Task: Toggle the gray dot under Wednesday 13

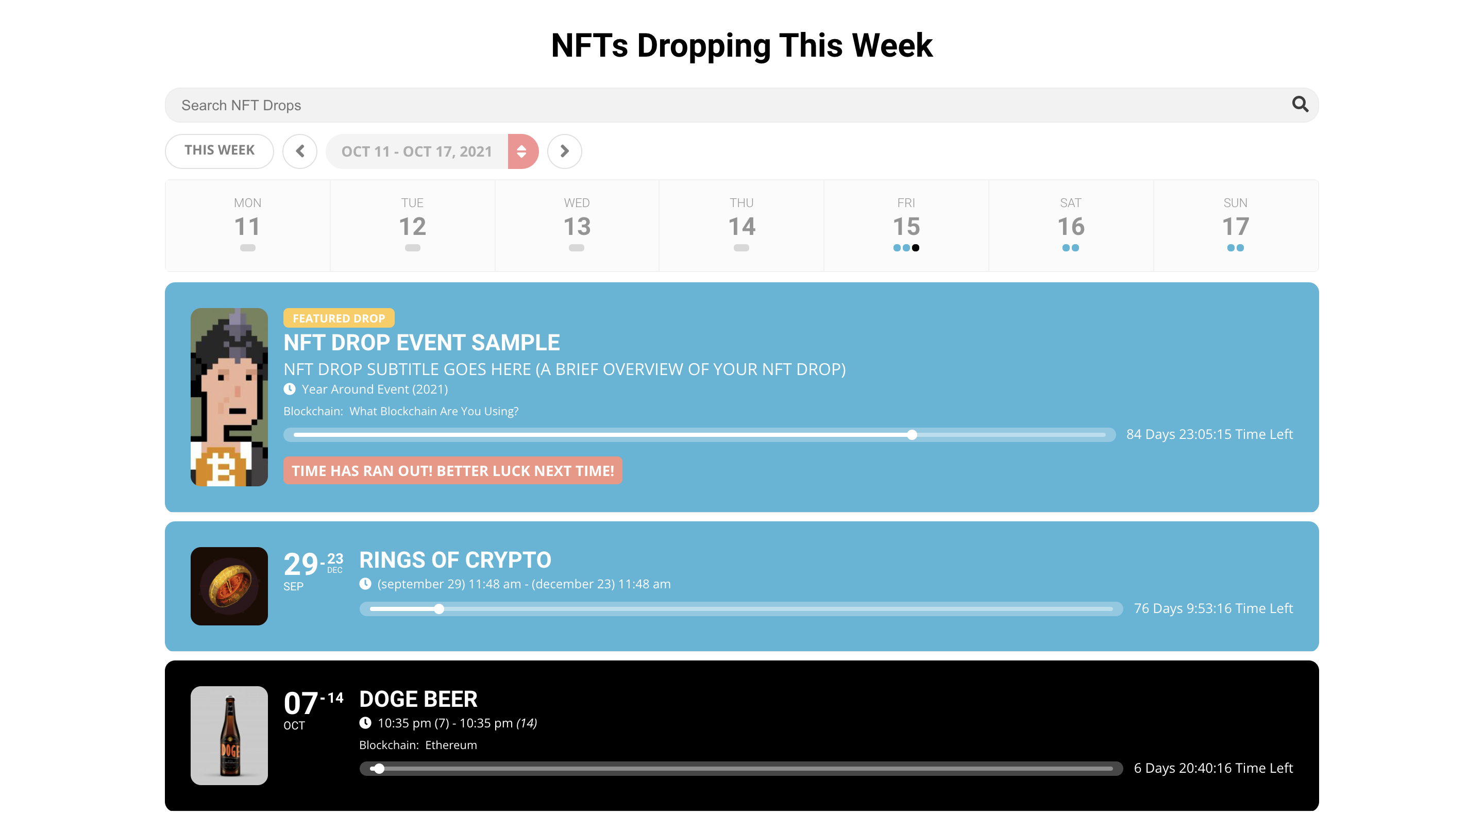Action: point(576,248)
